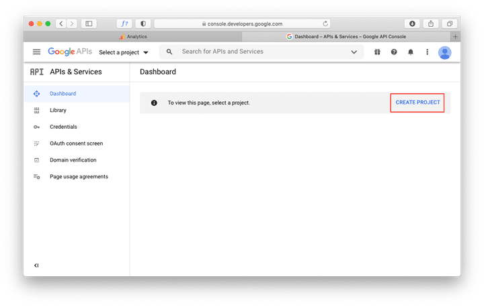Go to OAuth consent screen

coord(77,143)
